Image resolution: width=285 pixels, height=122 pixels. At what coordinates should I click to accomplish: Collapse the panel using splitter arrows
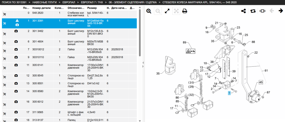tap(143, 65)
